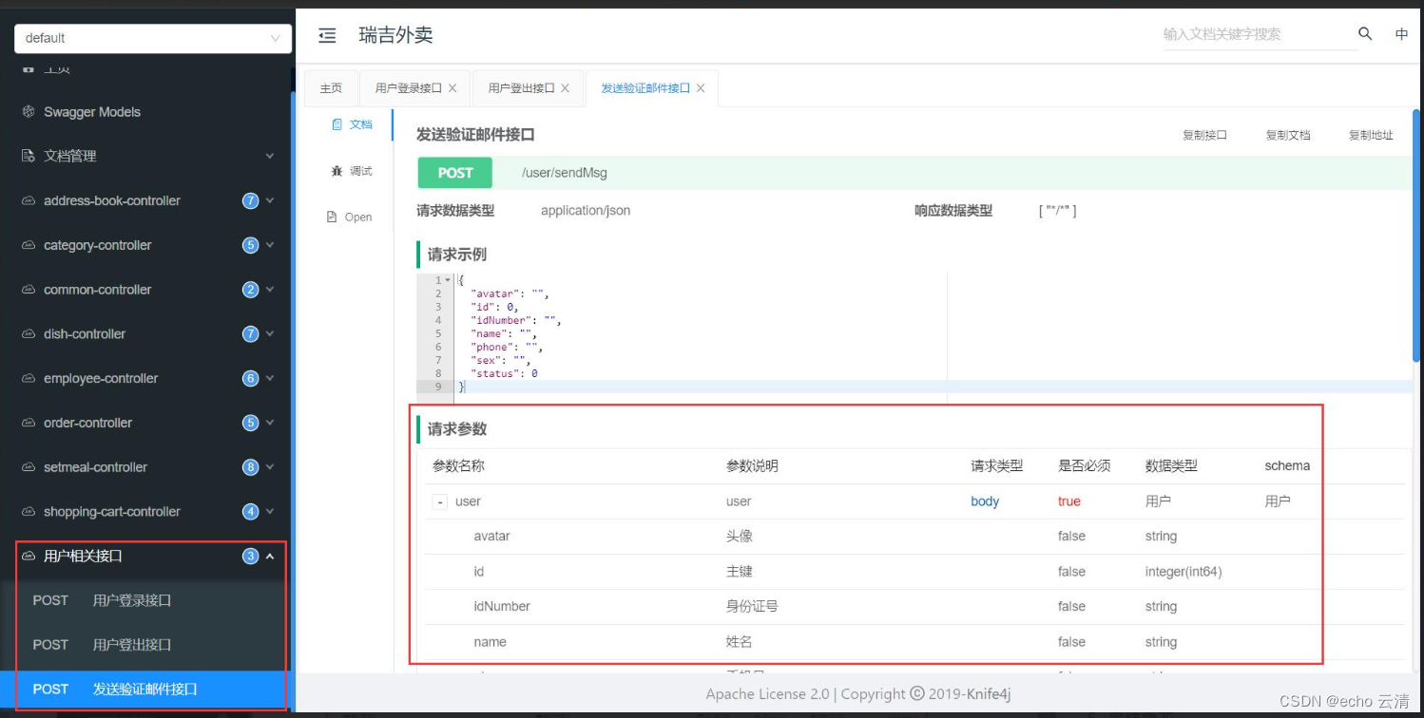Collapse the user parameter row toggle

click(440, 501)
